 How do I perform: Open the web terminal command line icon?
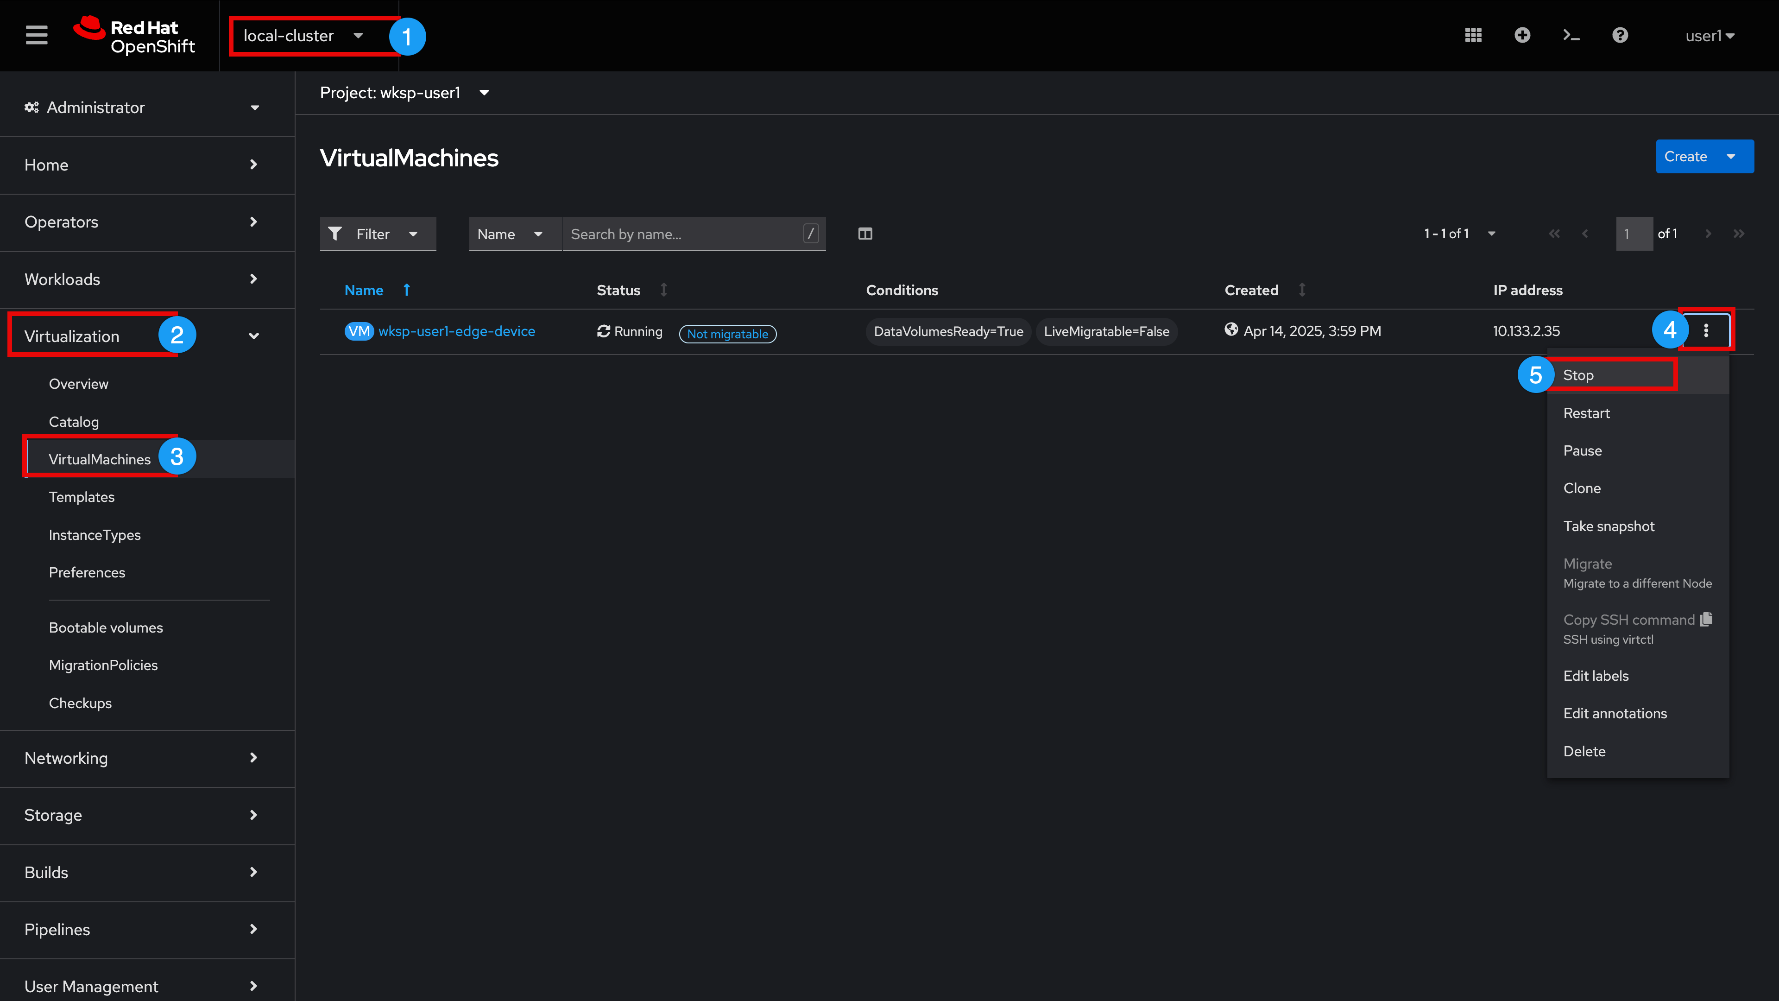1571,35
